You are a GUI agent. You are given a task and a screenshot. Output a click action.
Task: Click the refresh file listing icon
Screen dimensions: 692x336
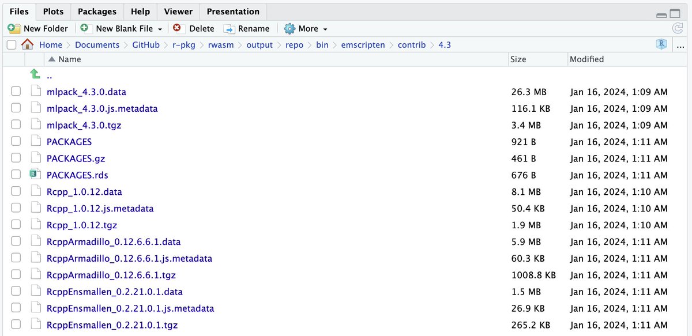tap(678, 28)
